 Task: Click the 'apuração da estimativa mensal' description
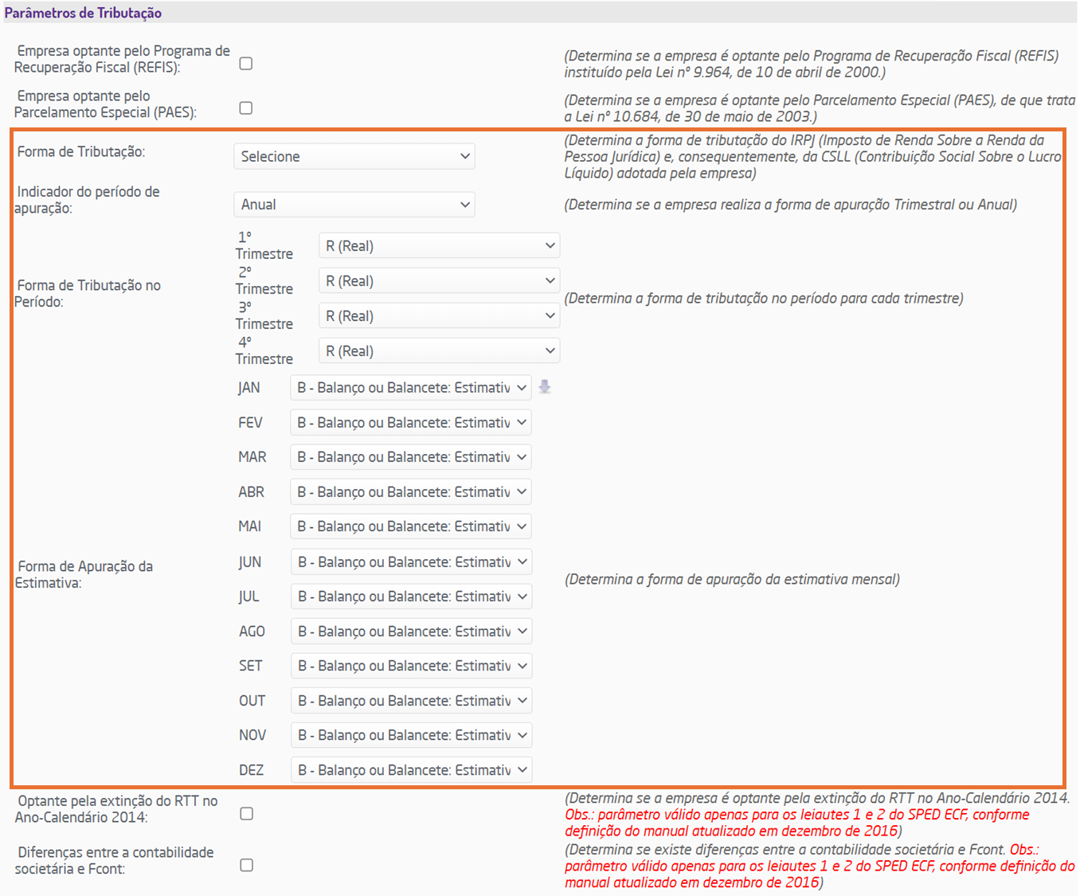pyautogui.click(x=732, y=580)
